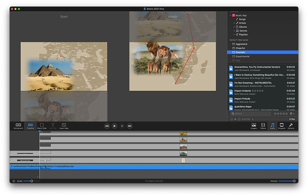Click the giraffe thumbnail in timeline
Image resolution: width=308 pixels, height=196 pixels.
click(183, 147)
